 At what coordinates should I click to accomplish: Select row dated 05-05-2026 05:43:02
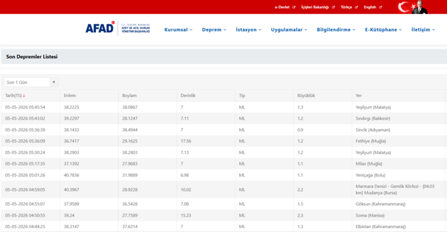click(223, 118)
